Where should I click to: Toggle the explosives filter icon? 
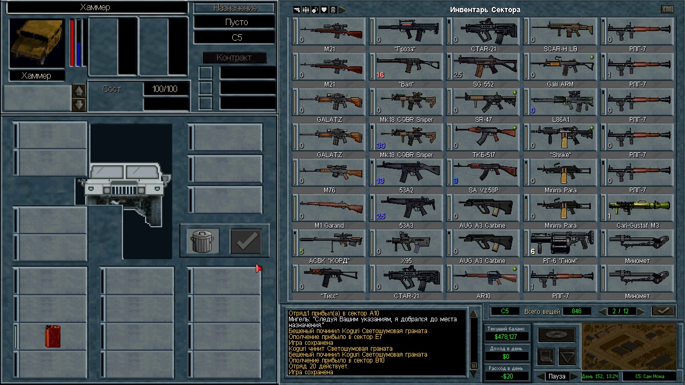click(x=315, y=10)
